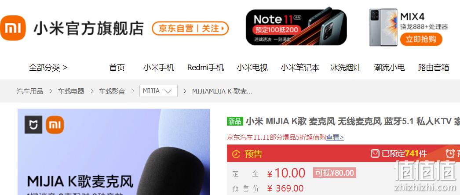The width and height of the screenshot is (460, 195).
Task: Follow the store via 京东自营 关注 button
Action: pos(190,29)
